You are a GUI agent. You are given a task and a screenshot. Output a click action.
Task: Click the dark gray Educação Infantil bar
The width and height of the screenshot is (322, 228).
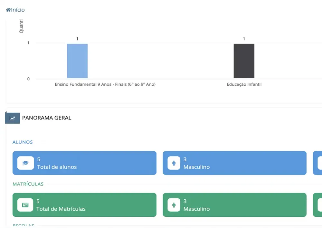point(244,61)
